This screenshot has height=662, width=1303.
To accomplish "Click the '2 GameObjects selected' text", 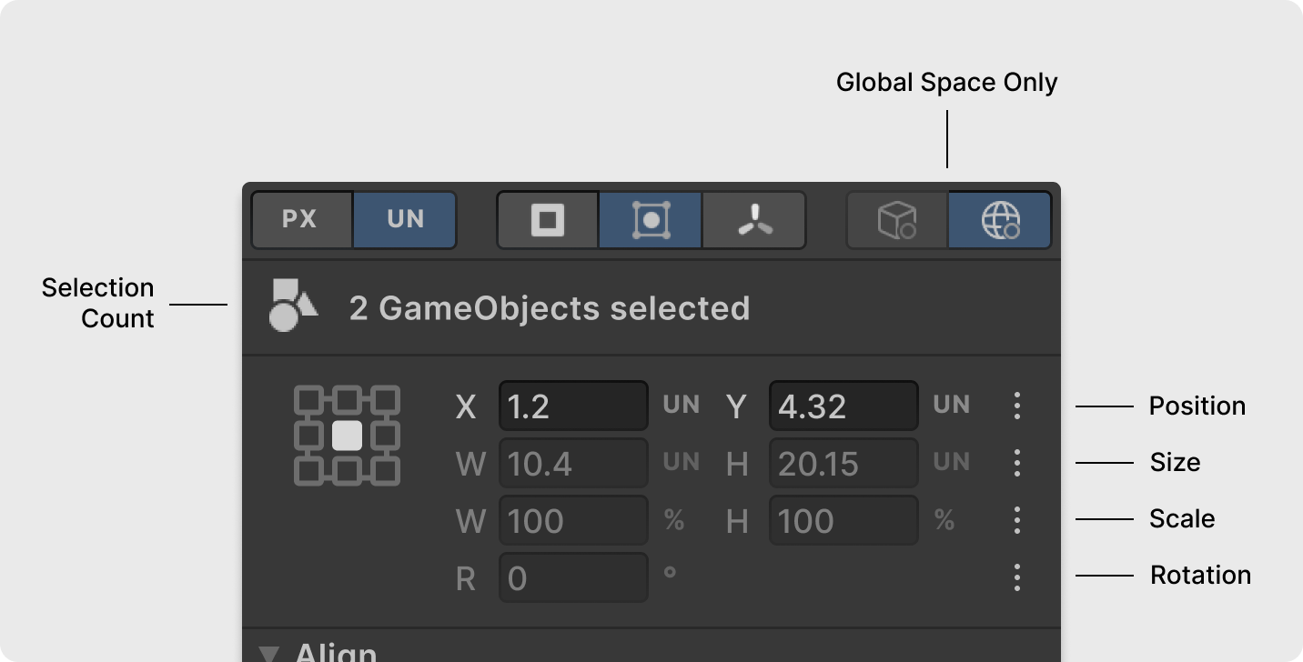I will click(550, 308).
